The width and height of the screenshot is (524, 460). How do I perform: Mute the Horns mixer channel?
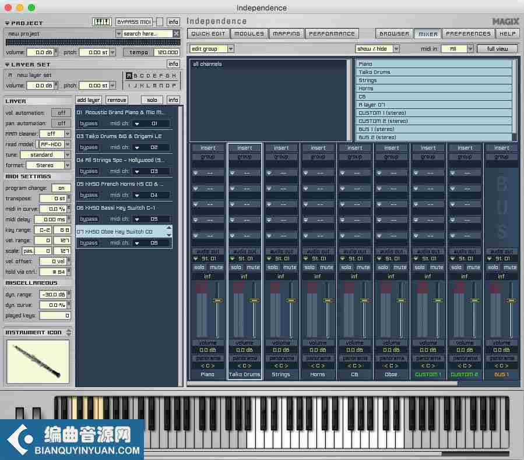[326, 267]
